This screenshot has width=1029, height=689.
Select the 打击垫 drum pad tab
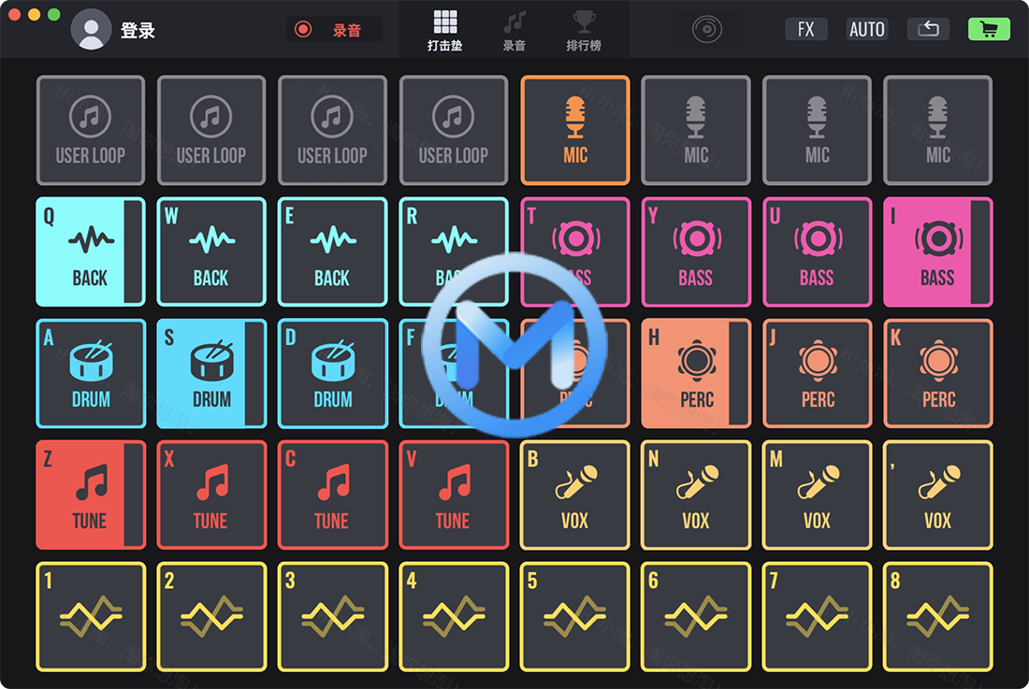445,28
